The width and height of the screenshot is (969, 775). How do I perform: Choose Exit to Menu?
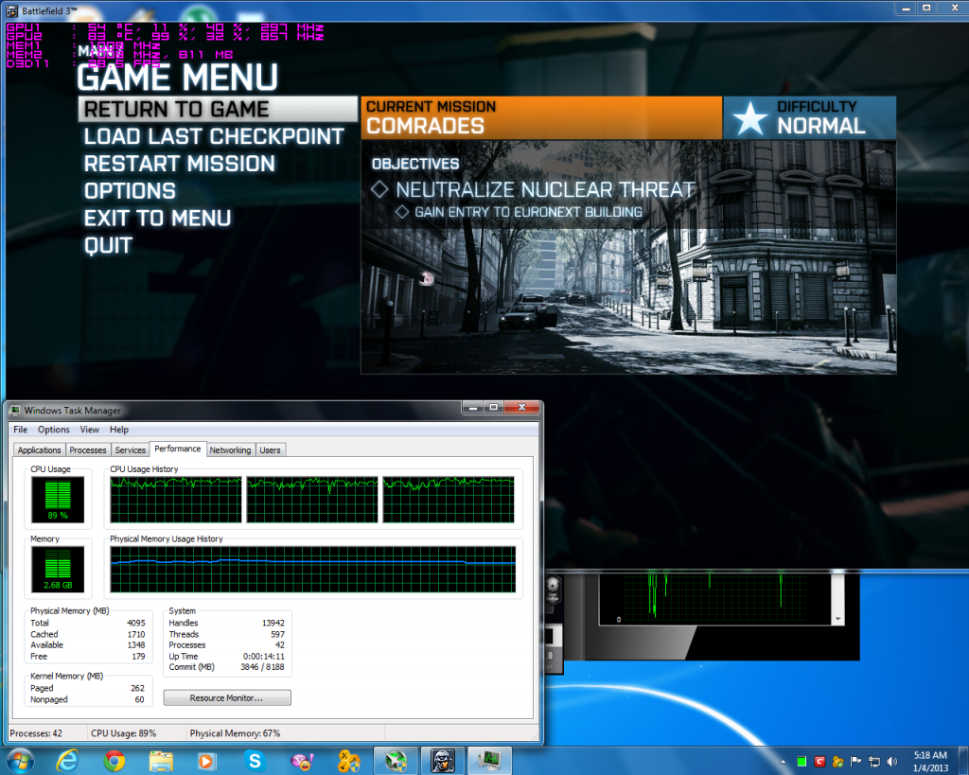[x=158, y=219]
